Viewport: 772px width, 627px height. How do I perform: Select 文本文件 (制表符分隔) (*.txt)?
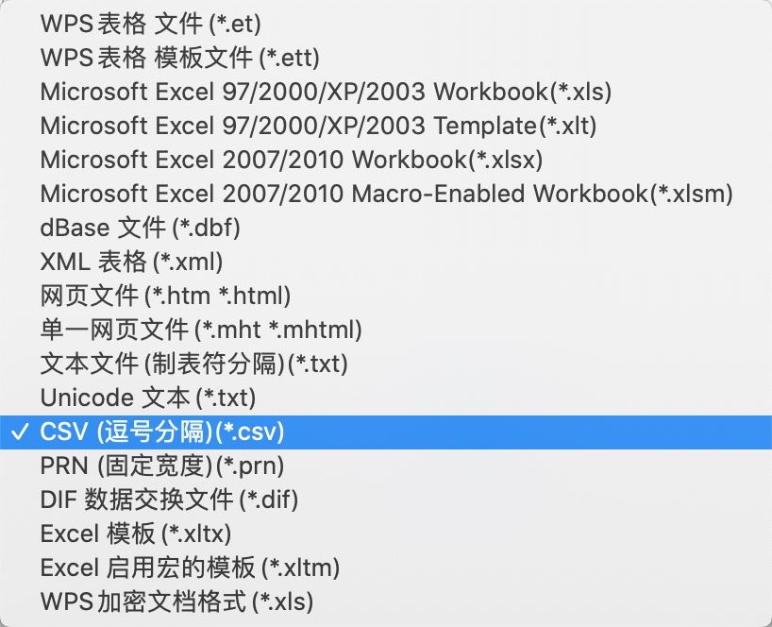point(194,364)
